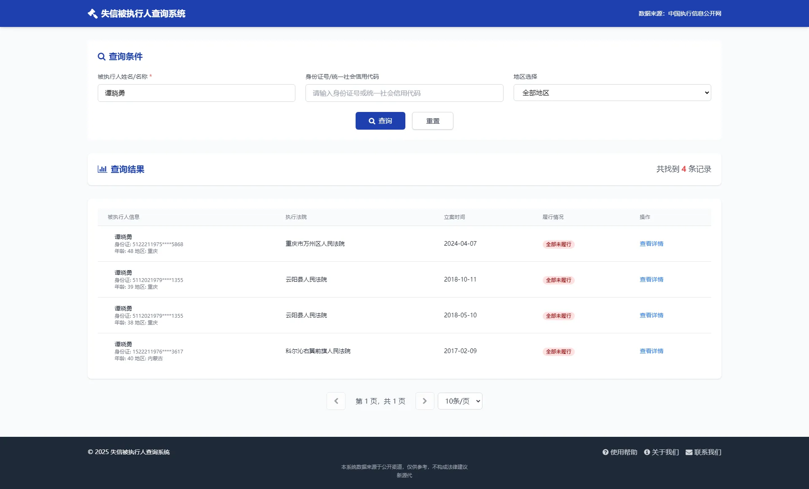The width and height of the screenshot is (809, 489).
Task: Click the magnifier icon beside 查询条件
Action: pyautogui.click(x=102, y=57)
